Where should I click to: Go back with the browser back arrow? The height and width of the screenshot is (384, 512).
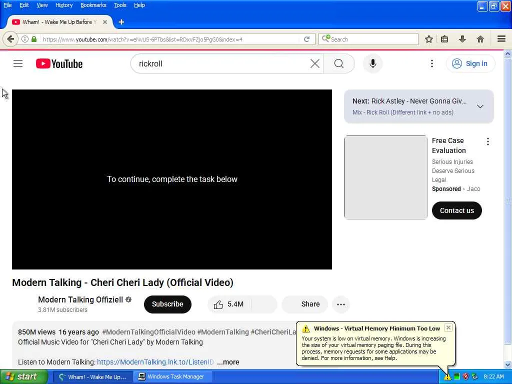(10, 39)
